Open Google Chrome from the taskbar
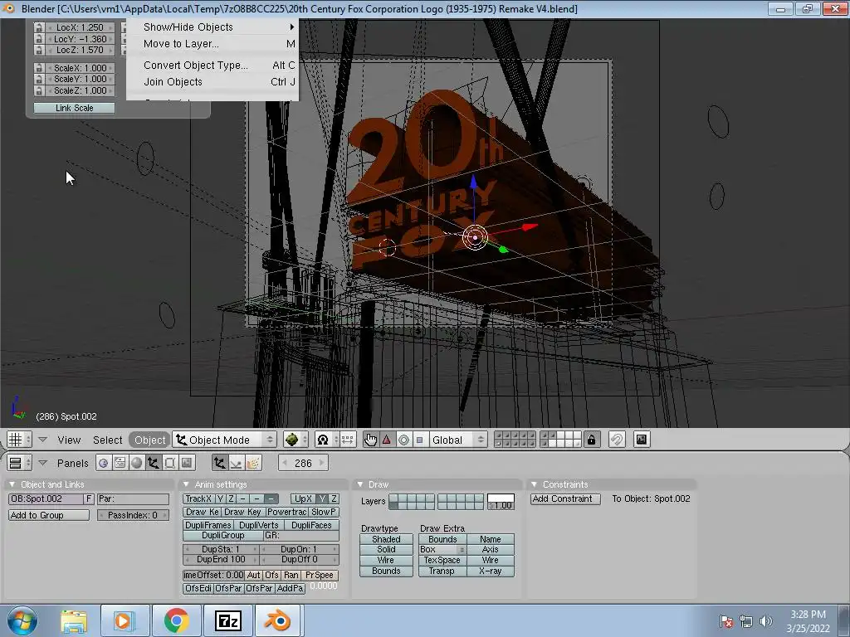Image resolution: width=850 pixels, height=637 pixels. [177, 620]
